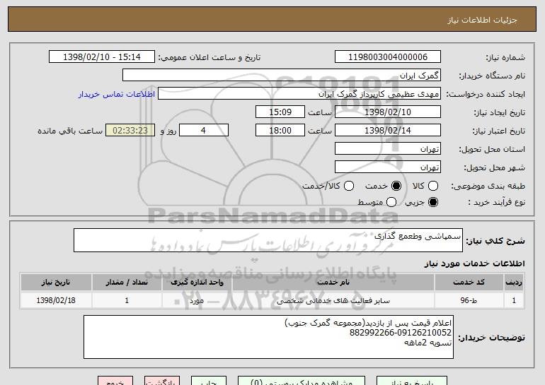Screen dimensions: 545x385
Task: Click the unit cell مورد
Action: [x=197, y=300]
